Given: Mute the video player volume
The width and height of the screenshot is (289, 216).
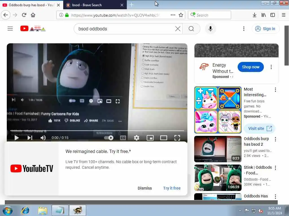Looking at the screenshot, I should (x=43, y=138).
